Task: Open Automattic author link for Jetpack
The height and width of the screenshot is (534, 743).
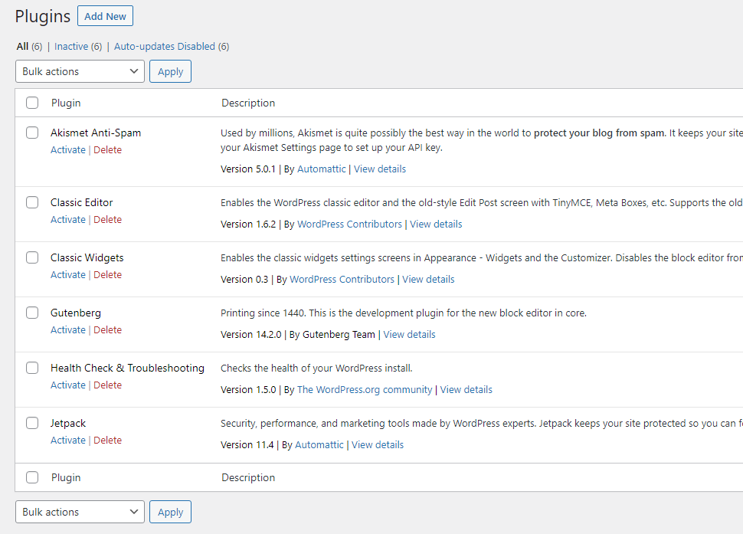Action: coord(319,444)
